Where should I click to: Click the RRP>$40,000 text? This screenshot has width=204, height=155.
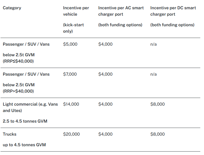tap(18, 91)
